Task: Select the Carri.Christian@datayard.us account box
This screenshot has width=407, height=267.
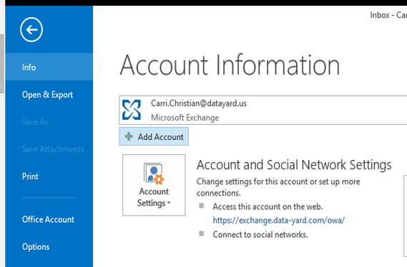Action: point(263,110)
